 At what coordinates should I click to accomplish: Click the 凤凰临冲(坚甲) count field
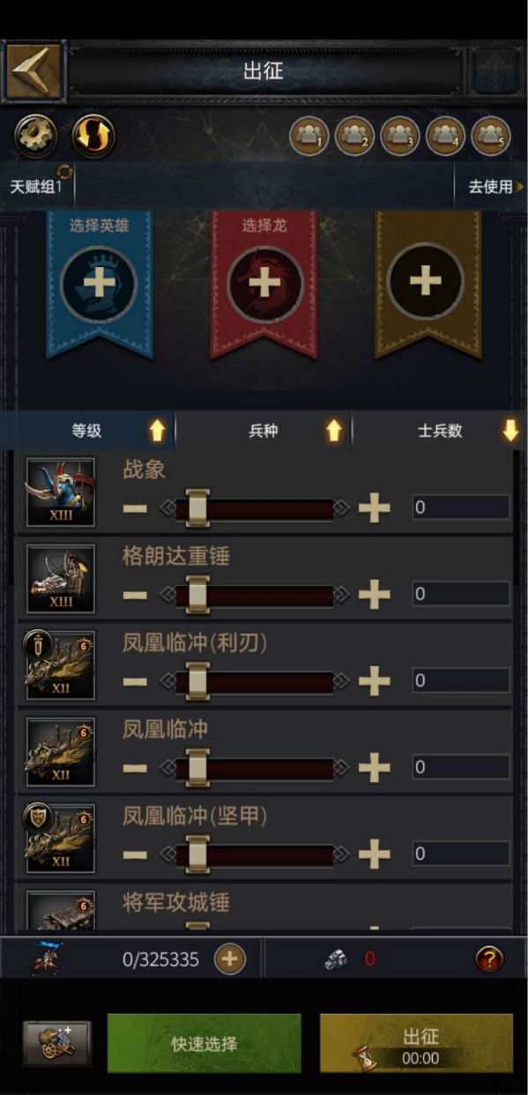(461, 853)
